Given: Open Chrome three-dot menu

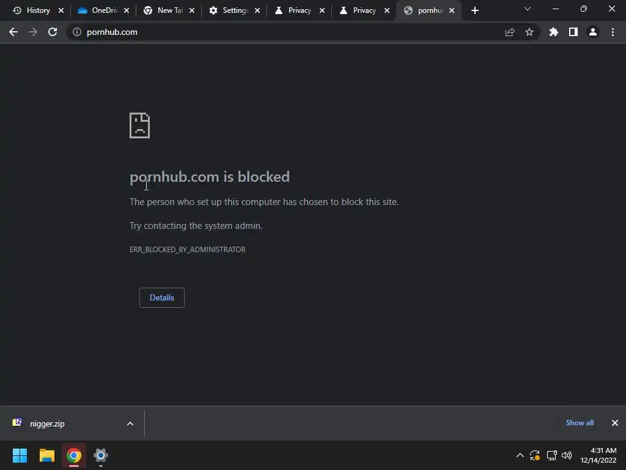Looking at the screenshot, I should pos(613,32).
